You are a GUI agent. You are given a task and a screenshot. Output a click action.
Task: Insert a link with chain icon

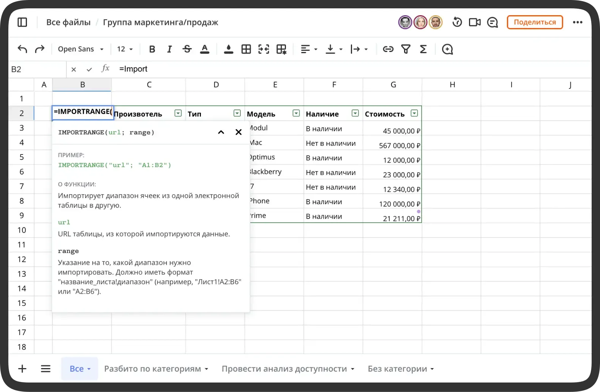pos(388,49)
